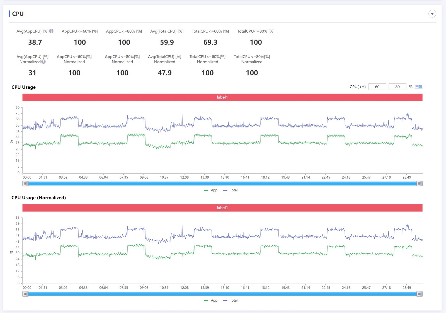
Task: Click label1 bar above CPU Usage chart
Action: tap(222, 97)
